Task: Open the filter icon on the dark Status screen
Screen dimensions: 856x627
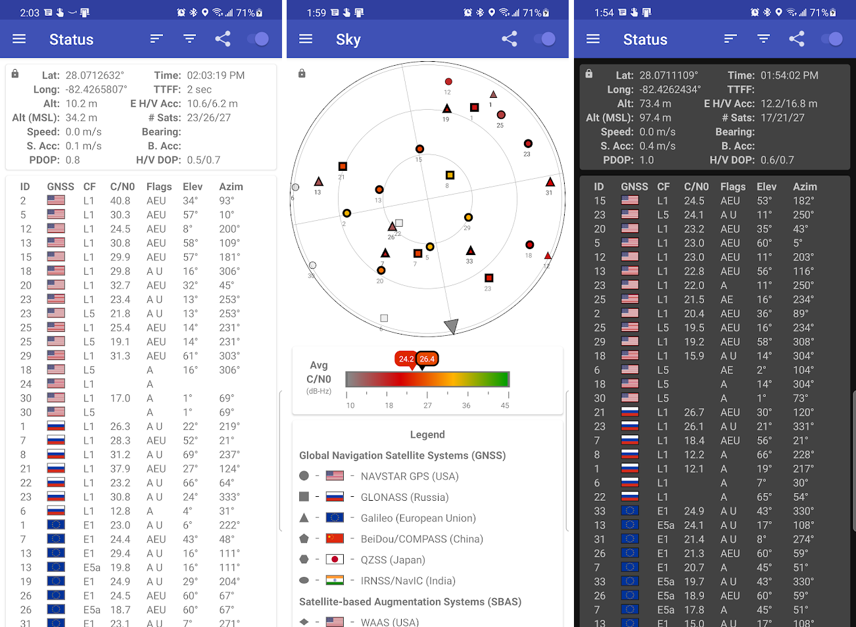Action: point(763,39)
